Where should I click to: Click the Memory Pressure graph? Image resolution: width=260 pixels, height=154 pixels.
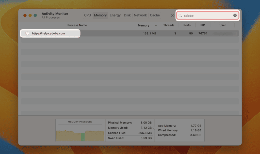pos(80,136)
